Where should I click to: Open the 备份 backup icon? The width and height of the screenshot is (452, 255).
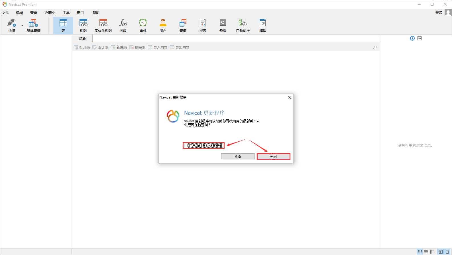[x=223, y=25]
